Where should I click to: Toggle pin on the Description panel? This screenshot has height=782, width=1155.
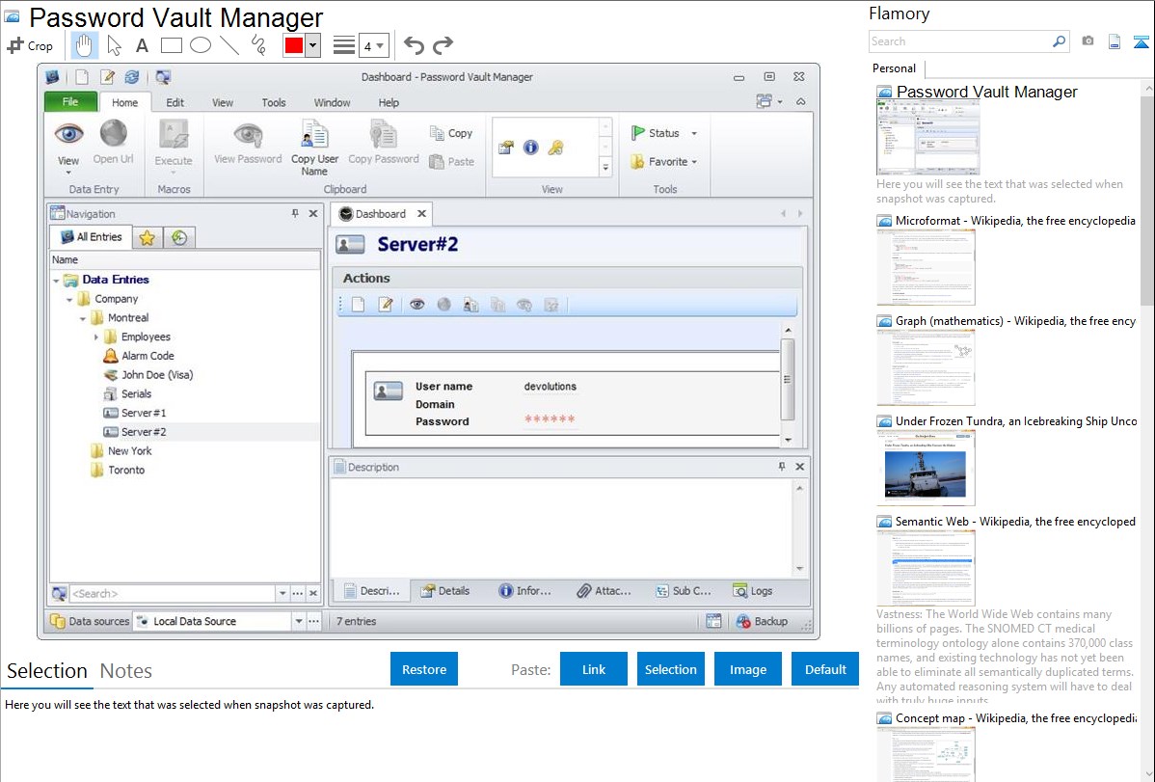[x=781, y=467]
